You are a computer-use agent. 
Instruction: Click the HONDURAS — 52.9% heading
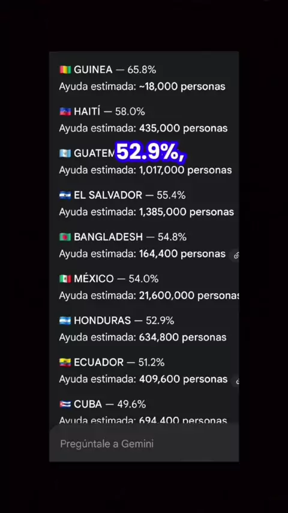coord(124,320)
